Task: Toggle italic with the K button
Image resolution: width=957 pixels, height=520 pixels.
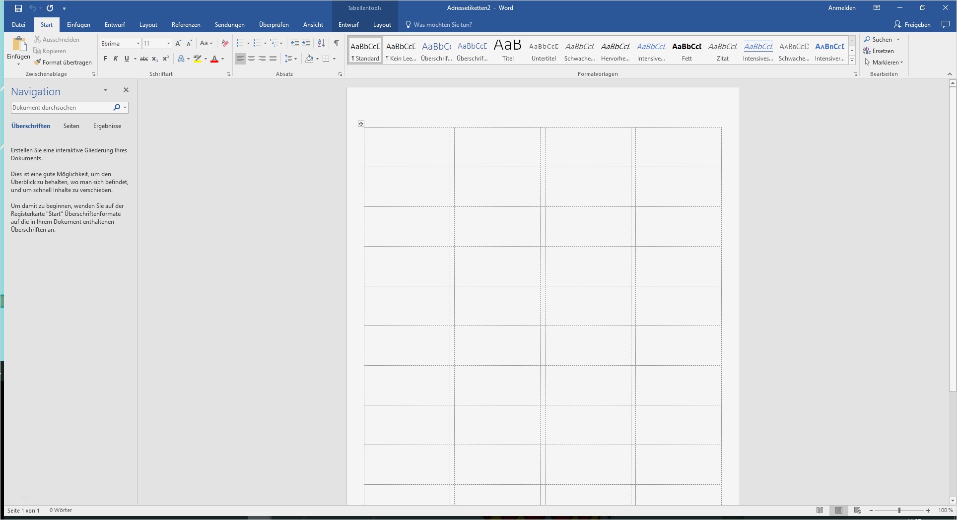Action: click(115, 59)
